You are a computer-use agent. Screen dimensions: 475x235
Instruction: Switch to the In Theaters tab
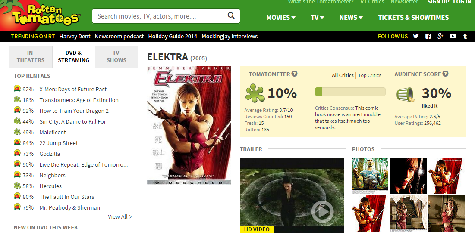[x=31, y=56]
